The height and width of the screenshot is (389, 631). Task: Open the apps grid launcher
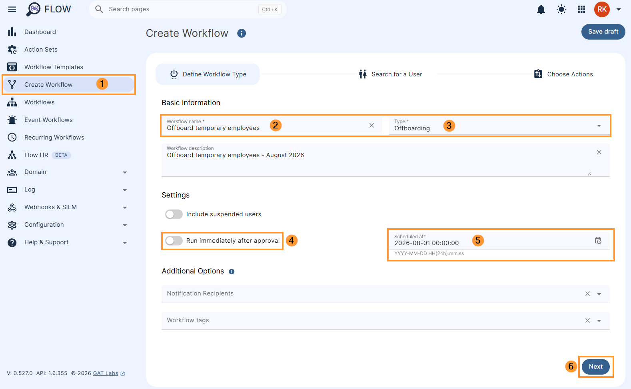point(581,9)
